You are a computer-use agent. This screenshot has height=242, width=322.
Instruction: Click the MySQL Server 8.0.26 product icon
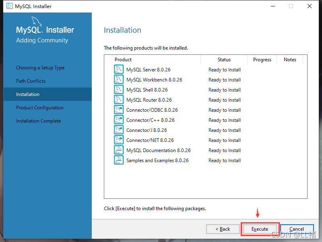click(x=118, y=69)
